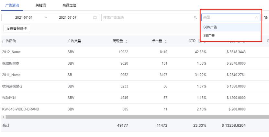Image resolution: width=269 pixels, height=137 pixels.
Task: Click impressions value 19022
Action: pyautogui.click(x=123, y=52)
